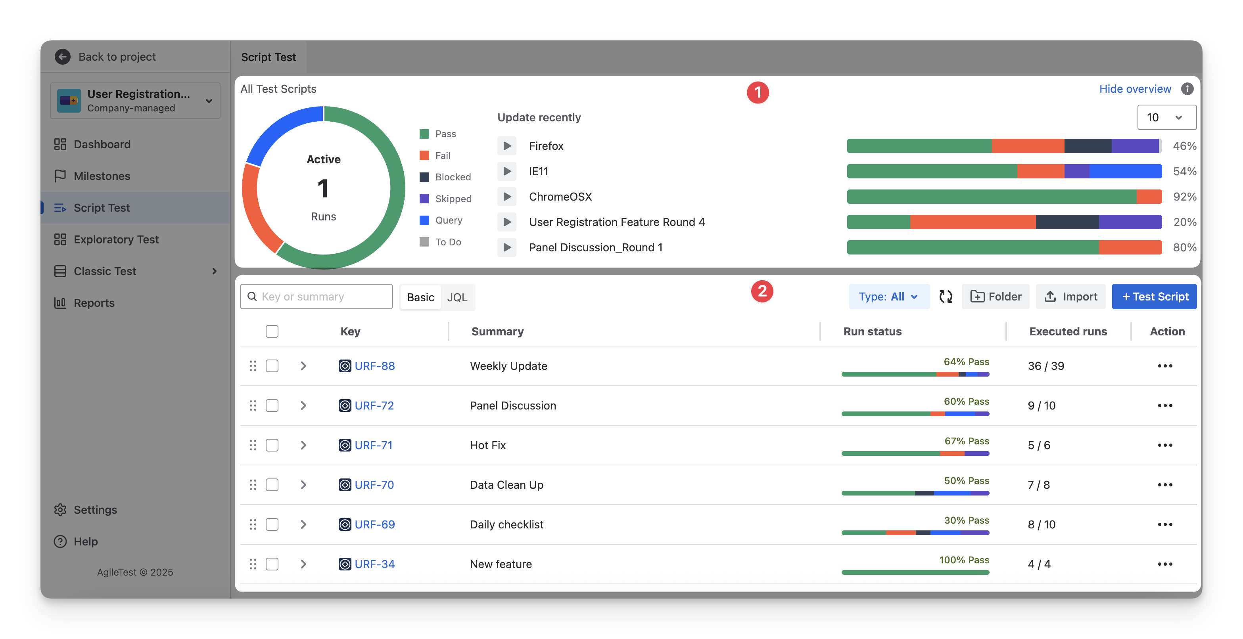
Task: Expand the URF-70 Data Clean Up row
Action: coord(303,485)
